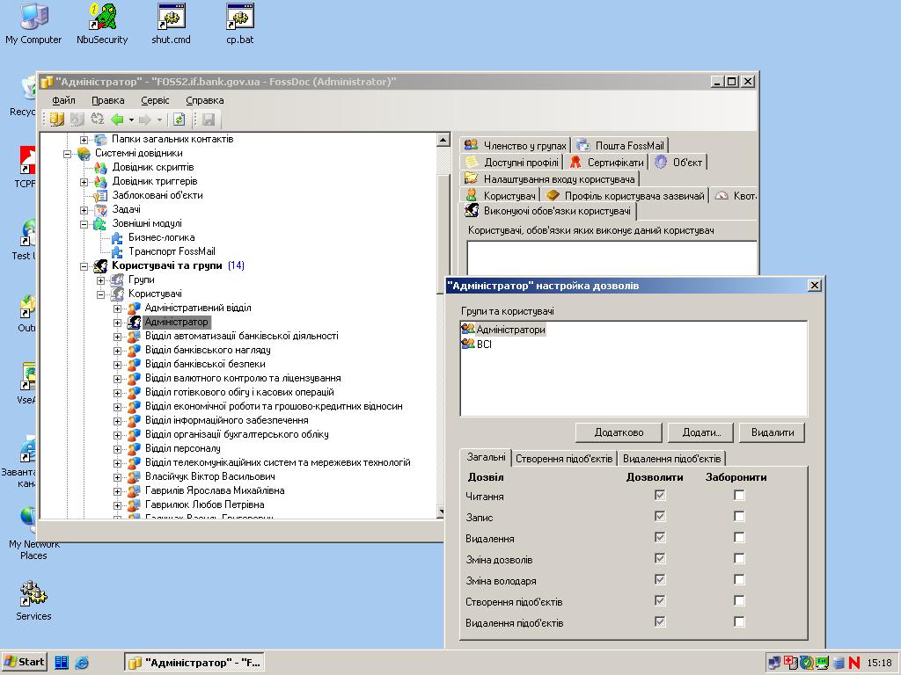The width and height of the screenshot is (901, 675).
Task: Open the Файл menu
Action: (x=63, y=100)
